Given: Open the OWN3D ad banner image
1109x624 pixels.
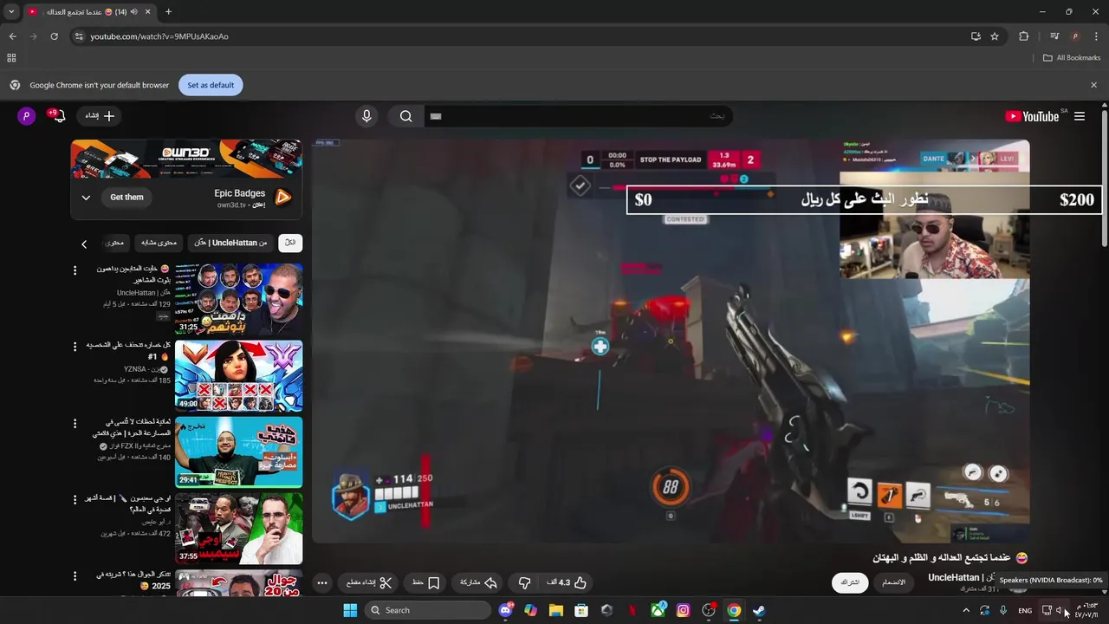Looking at the screenshot, I should click(186, 159).
